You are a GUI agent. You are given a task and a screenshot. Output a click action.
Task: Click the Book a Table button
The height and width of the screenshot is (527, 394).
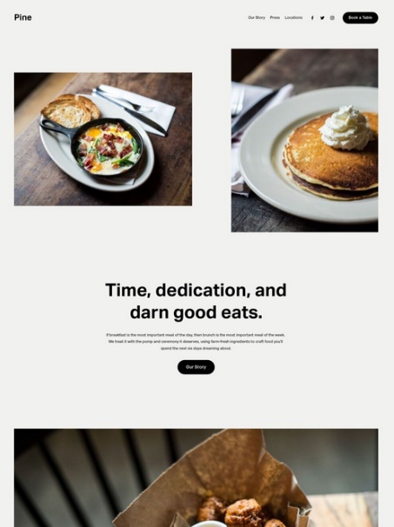tap(360, 17)
